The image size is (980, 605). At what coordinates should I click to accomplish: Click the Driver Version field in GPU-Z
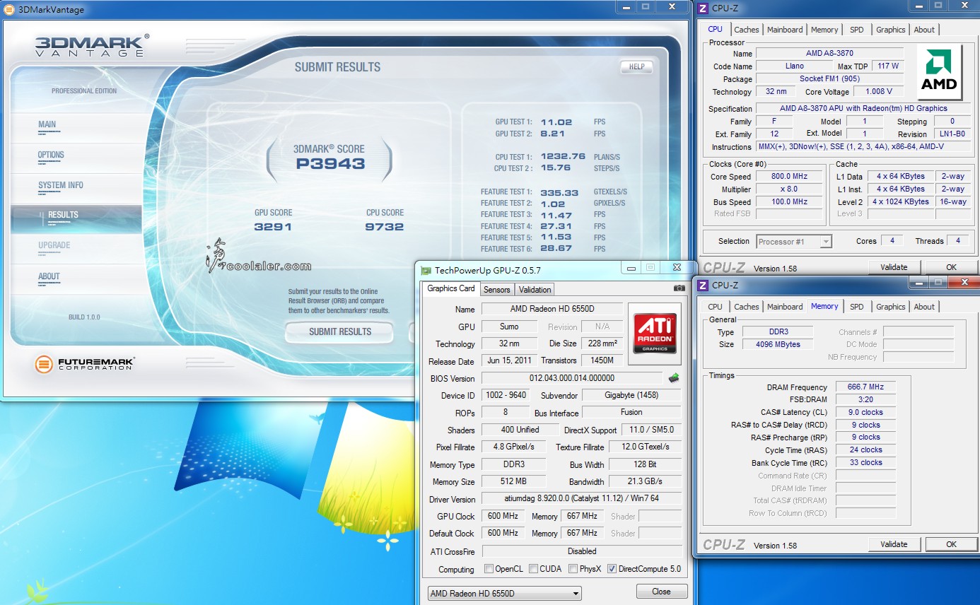(582, 499)
